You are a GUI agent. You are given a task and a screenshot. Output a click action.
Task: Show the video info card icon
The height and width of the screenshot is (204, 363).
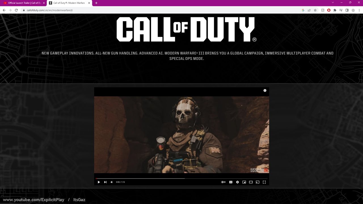point(265,90)
